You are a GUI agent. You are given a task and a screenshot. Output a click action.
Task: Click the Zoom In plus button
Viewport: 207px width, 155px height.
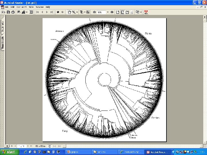click(x=112, y=12)
